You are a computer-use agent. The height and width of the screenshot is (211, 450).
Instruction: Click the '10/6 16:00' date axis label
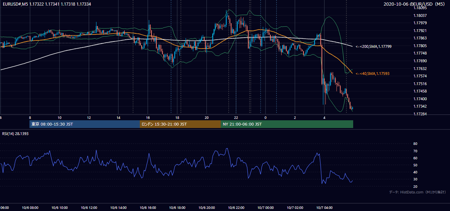[x=148, y=208]
